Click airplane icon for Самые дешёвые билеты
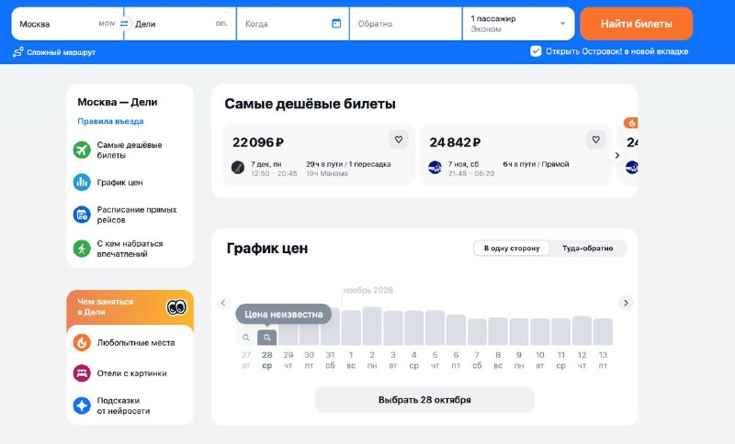 pos(82,150)
